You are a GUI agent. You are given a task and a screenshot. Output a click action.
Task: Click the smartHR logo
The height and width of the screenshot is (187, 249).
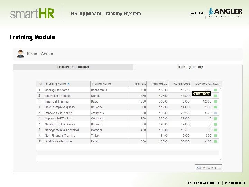(32, 14)
